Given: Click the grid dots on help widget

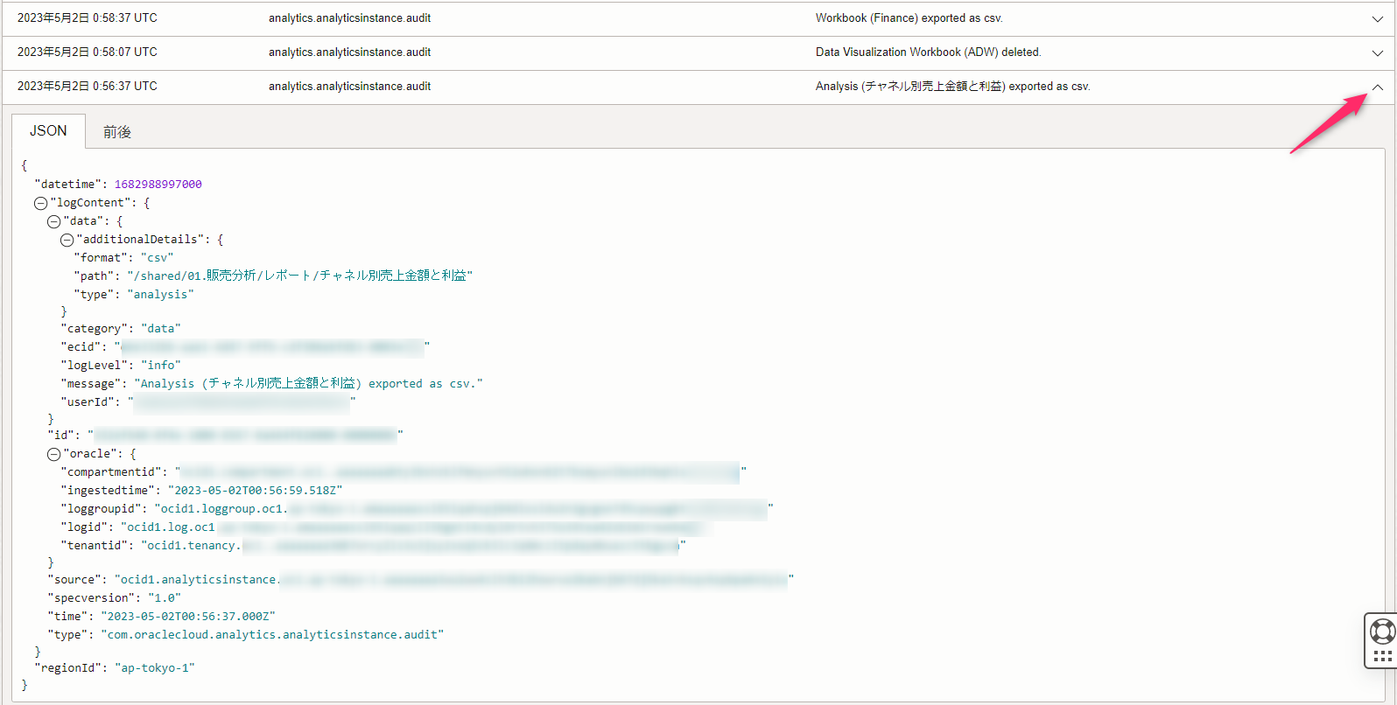Looking at the screenshot, I should click(x=1383, y=656).
